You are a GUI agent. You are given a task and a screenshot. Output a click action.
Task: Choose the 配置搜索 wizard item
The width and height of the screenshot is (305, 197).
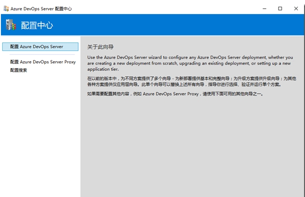click(18, 70)
